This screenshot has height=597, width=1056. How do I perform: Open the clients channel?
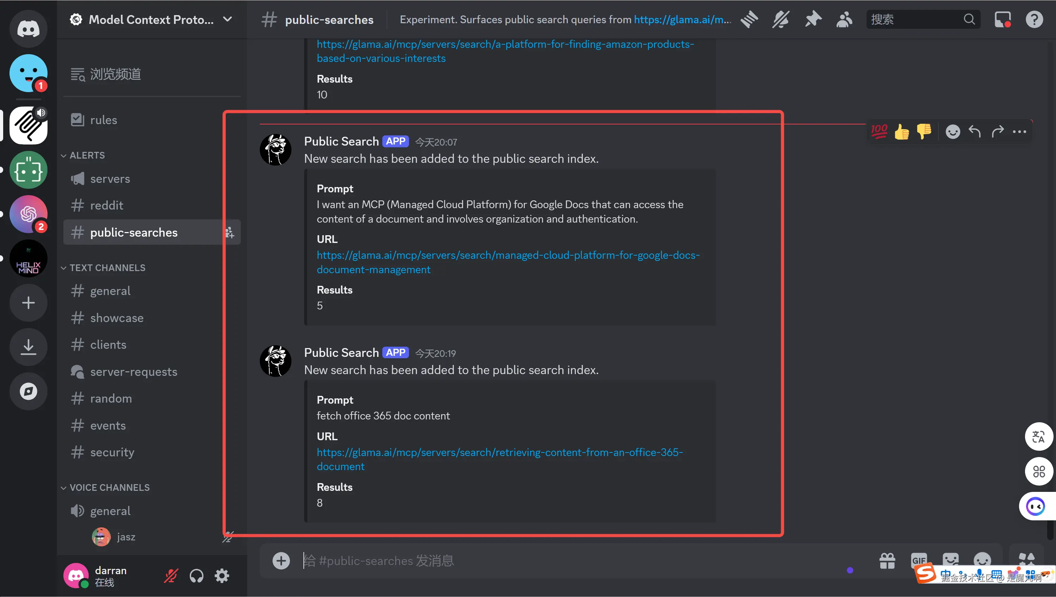pyautogui.click(x=152, y=345)
